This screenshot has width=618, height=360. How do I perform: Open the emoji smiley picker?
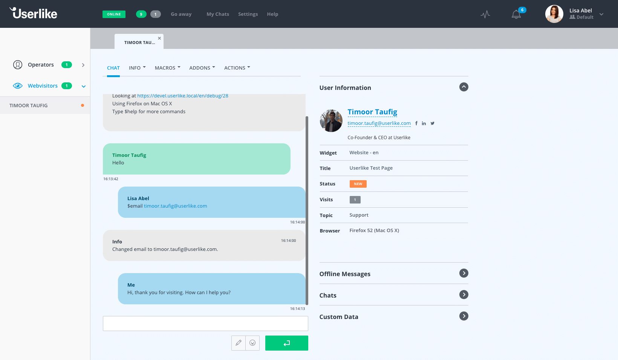[252, 343]
